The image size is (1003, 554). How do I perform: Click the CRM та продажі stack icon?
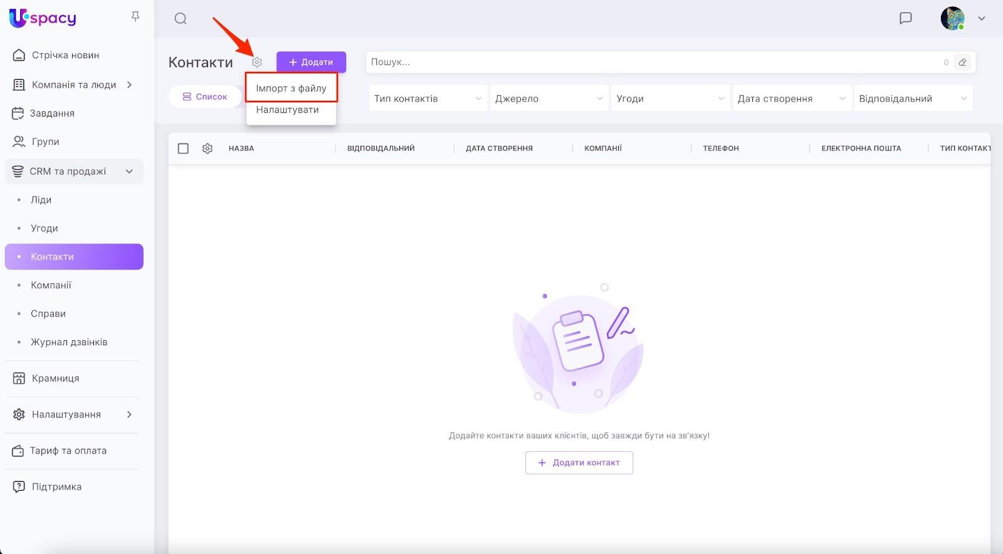click(18, 171)
